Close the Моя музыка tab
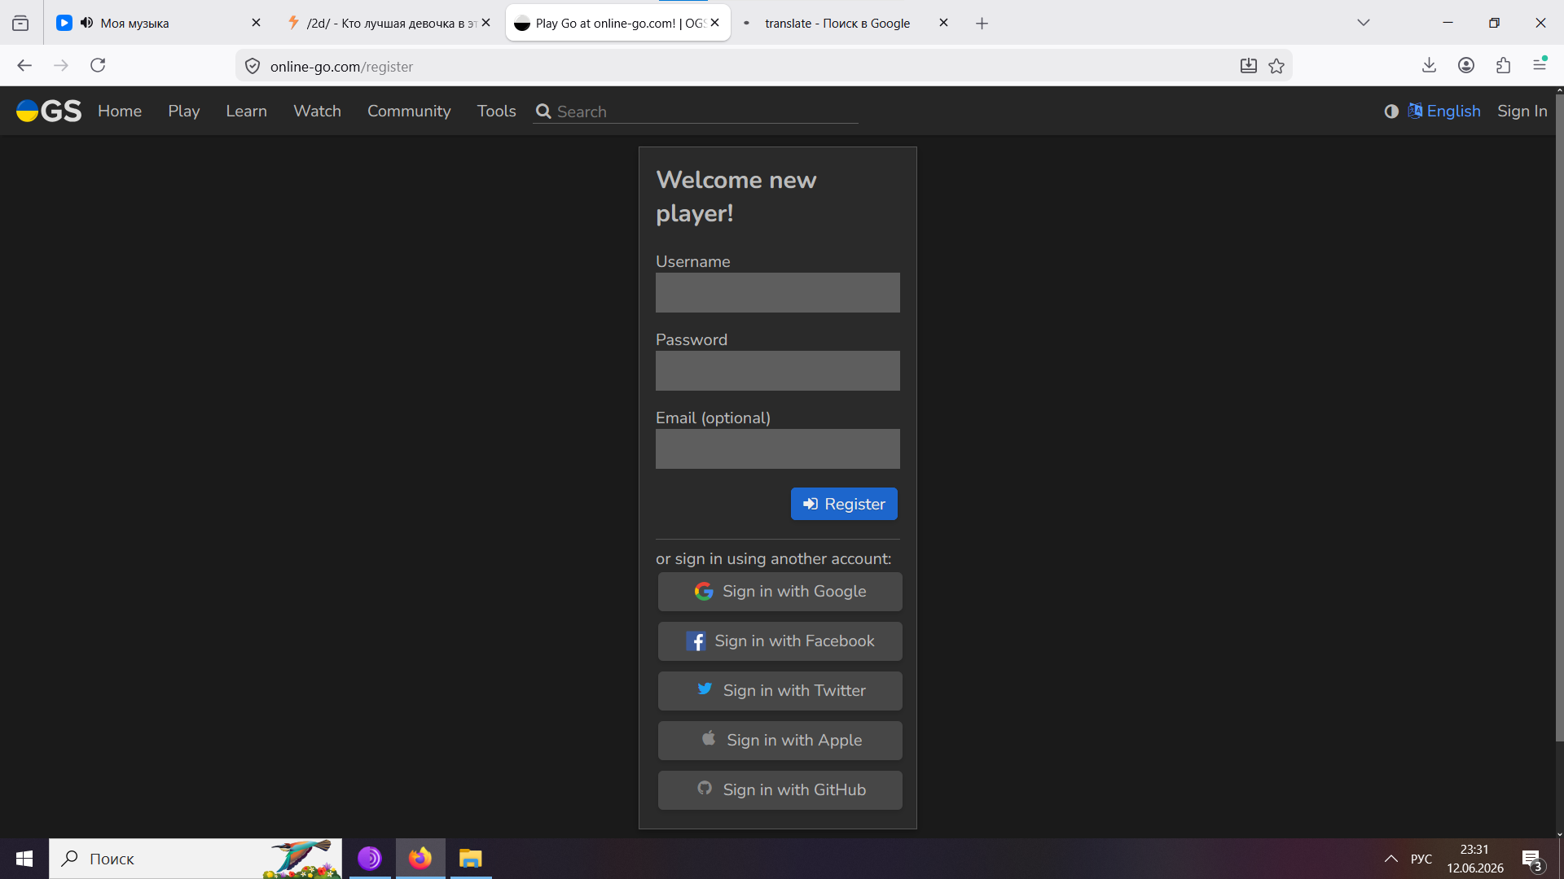This screenshot has height=879, width=1564. (256, 23)
